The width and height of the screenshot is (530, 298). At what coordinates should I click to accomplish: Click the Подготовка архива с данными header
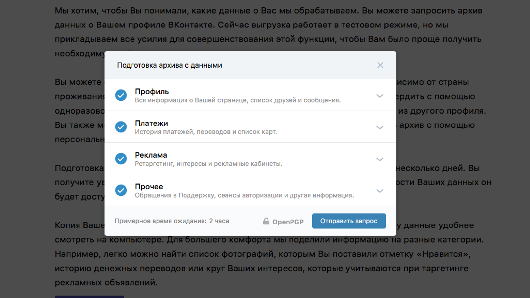[x=169, y=65]
